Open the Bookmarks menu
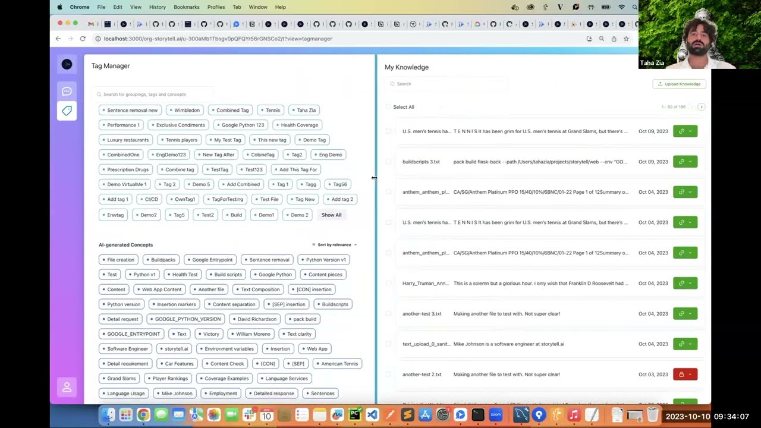 187,7
